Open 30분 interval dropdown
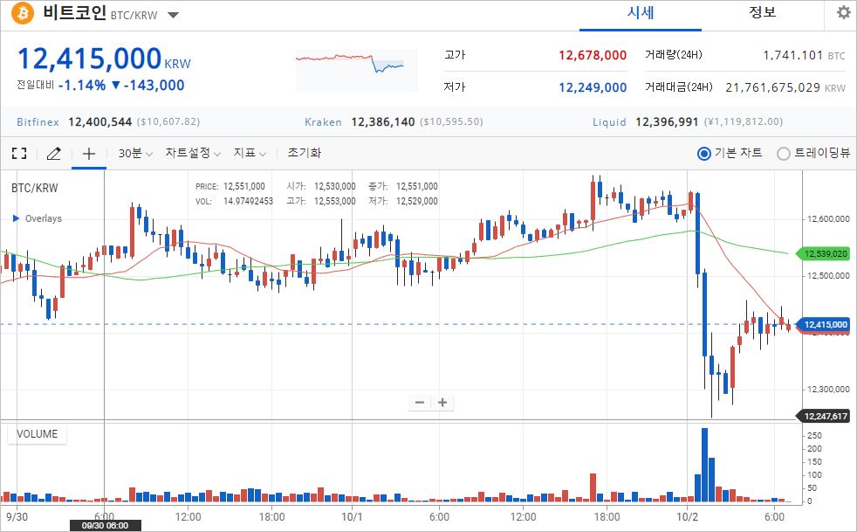 tap(135, 153)
